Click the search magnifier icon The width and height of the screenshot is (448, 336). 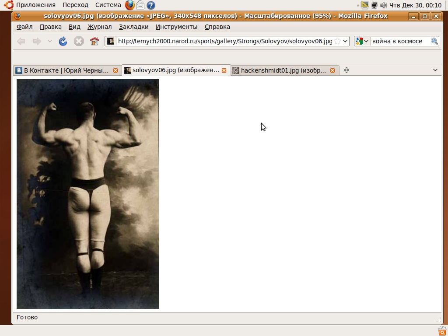[434, 41]
